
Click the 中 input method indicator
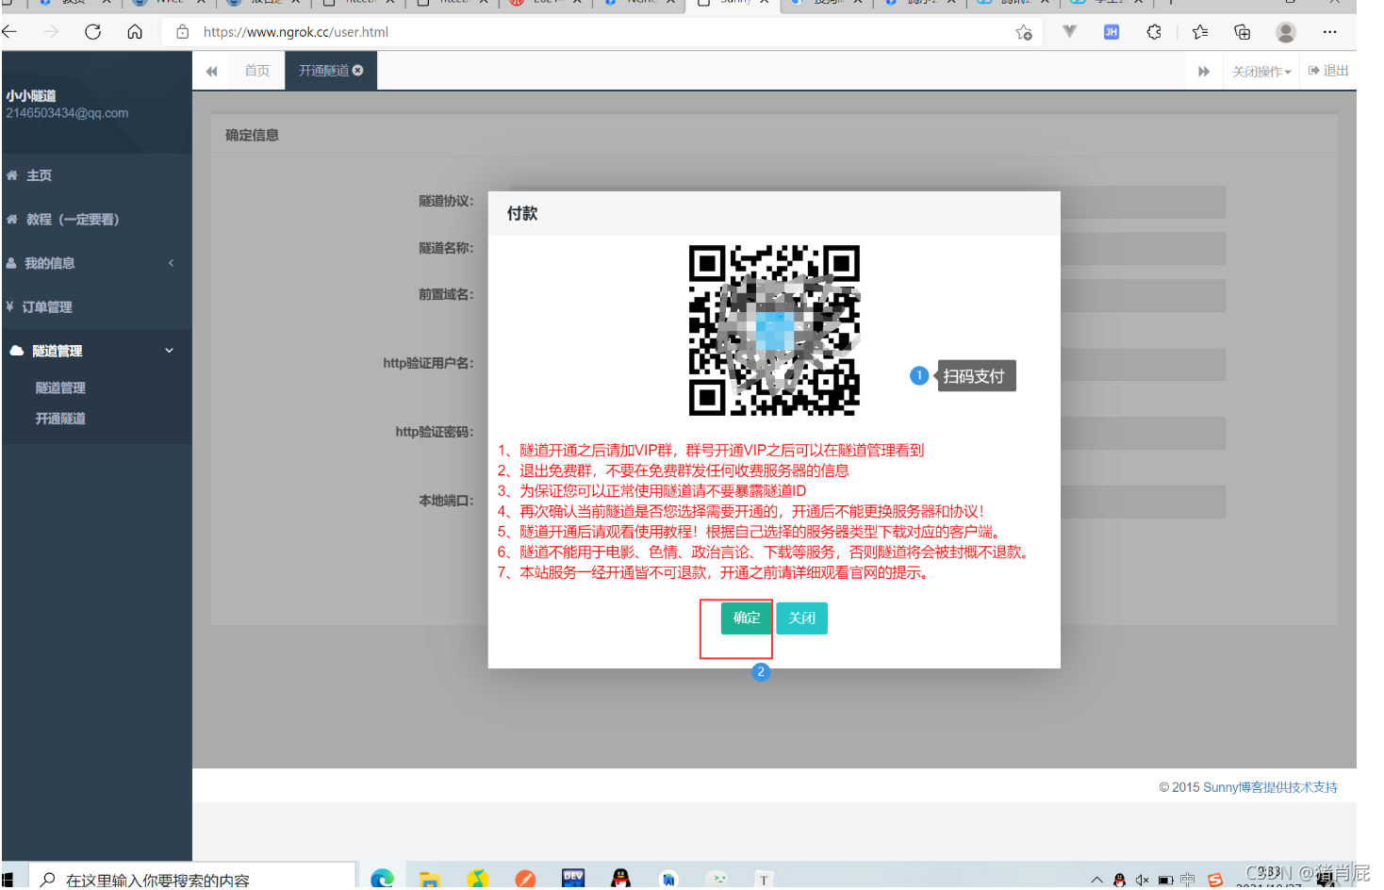(1188, 880)
